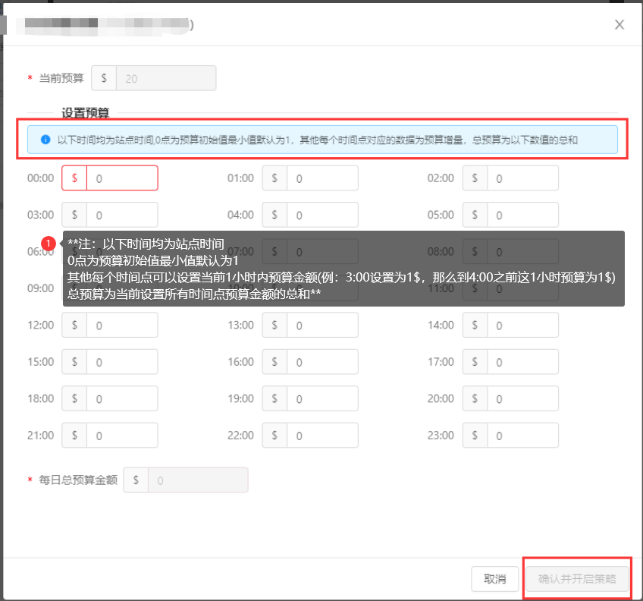
Task: Click the dollar prefix of 21:00
Action: click(74, 435)
